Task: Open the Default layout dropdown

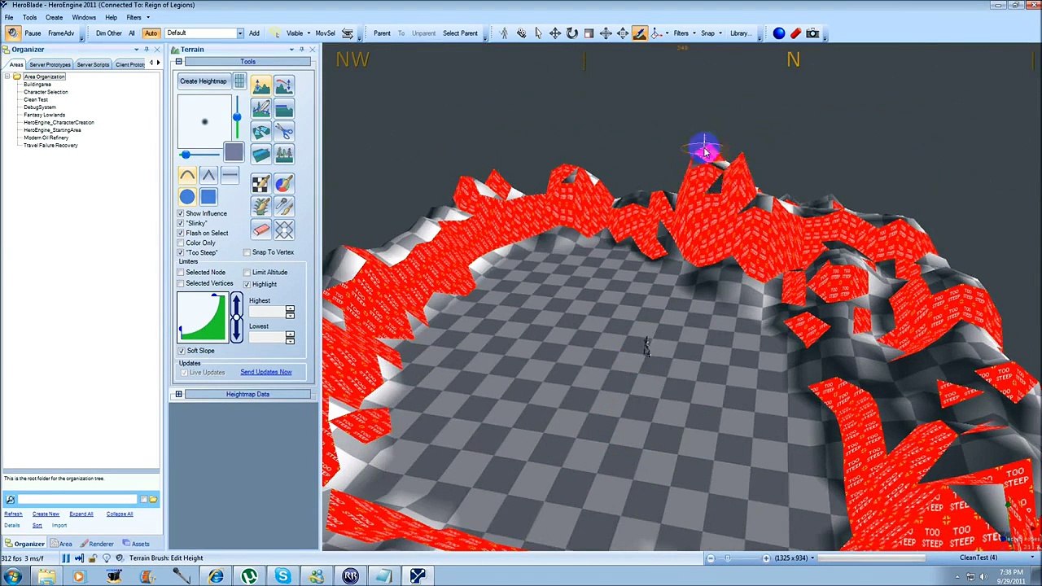Action: [240, 33]
